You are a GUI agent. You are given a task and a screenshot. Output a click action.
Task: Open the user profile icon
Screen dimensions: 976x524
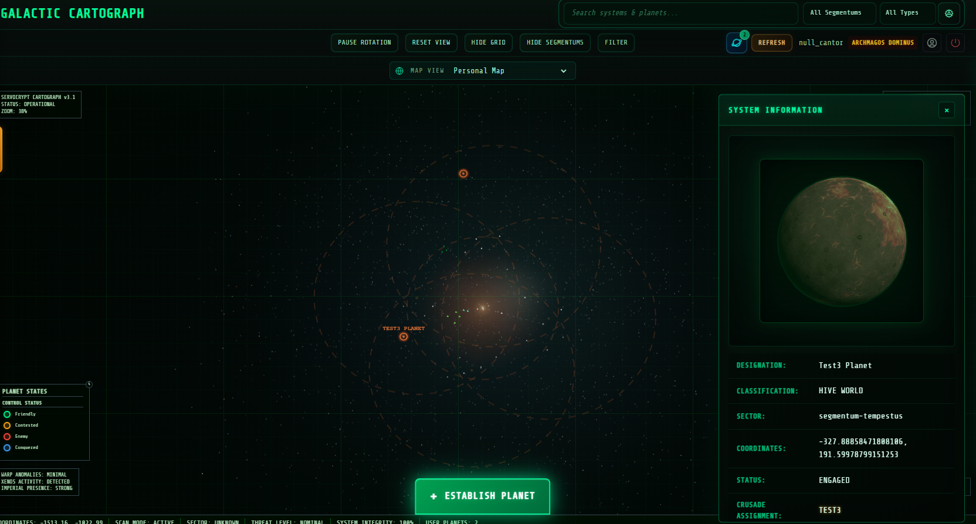(931, 43)
